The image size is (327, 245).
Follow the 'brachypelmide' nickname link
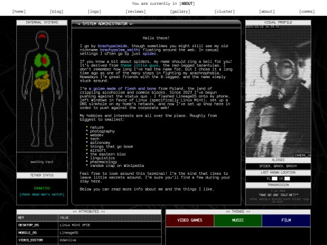(x=113, y=46)
